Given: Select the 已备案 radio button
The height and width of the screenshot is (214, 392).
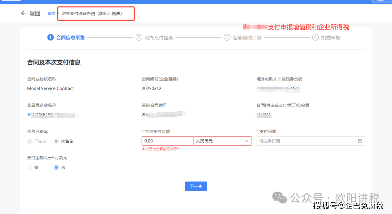Looking at the screenshot, I should [30, 141].
